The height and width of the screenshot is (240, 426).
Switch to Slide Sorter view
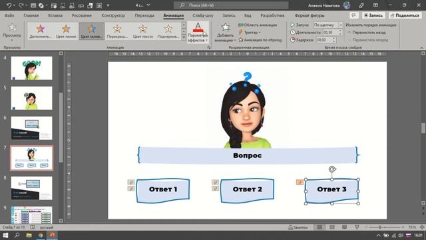click(332, 227)
